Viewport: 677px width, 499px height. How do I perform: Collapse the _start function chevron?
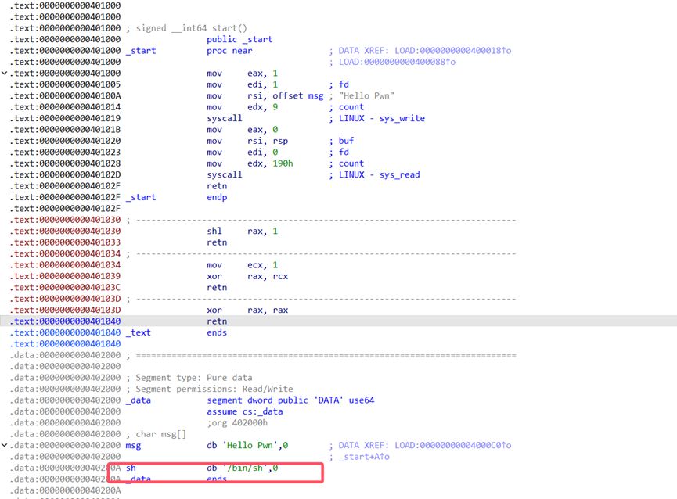tap(5, 74)
